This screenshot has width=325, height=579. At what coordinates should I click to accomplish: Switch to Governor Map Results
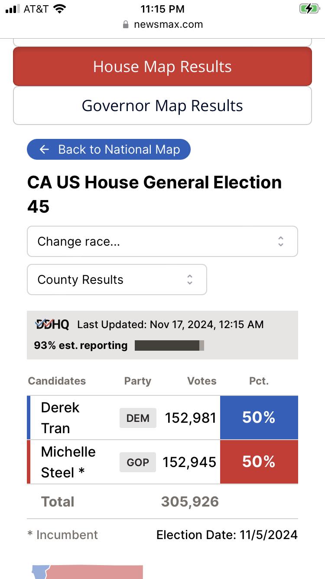(162, 106)
